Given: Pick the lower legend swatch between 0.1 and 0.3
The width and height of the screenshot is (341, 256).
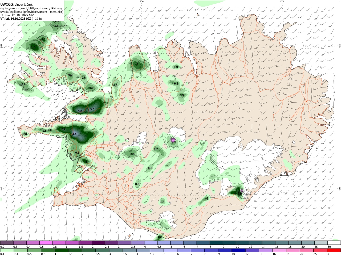Looking at the screenshot, I should 7,250.
